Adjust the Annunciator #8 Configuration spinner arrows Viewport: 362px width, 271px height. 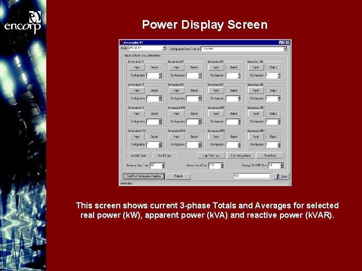click(280, 98)
